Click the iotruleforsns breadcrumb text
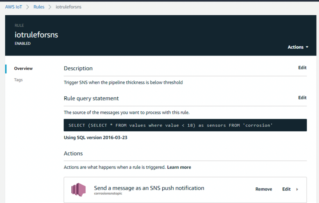 point(69,7)
